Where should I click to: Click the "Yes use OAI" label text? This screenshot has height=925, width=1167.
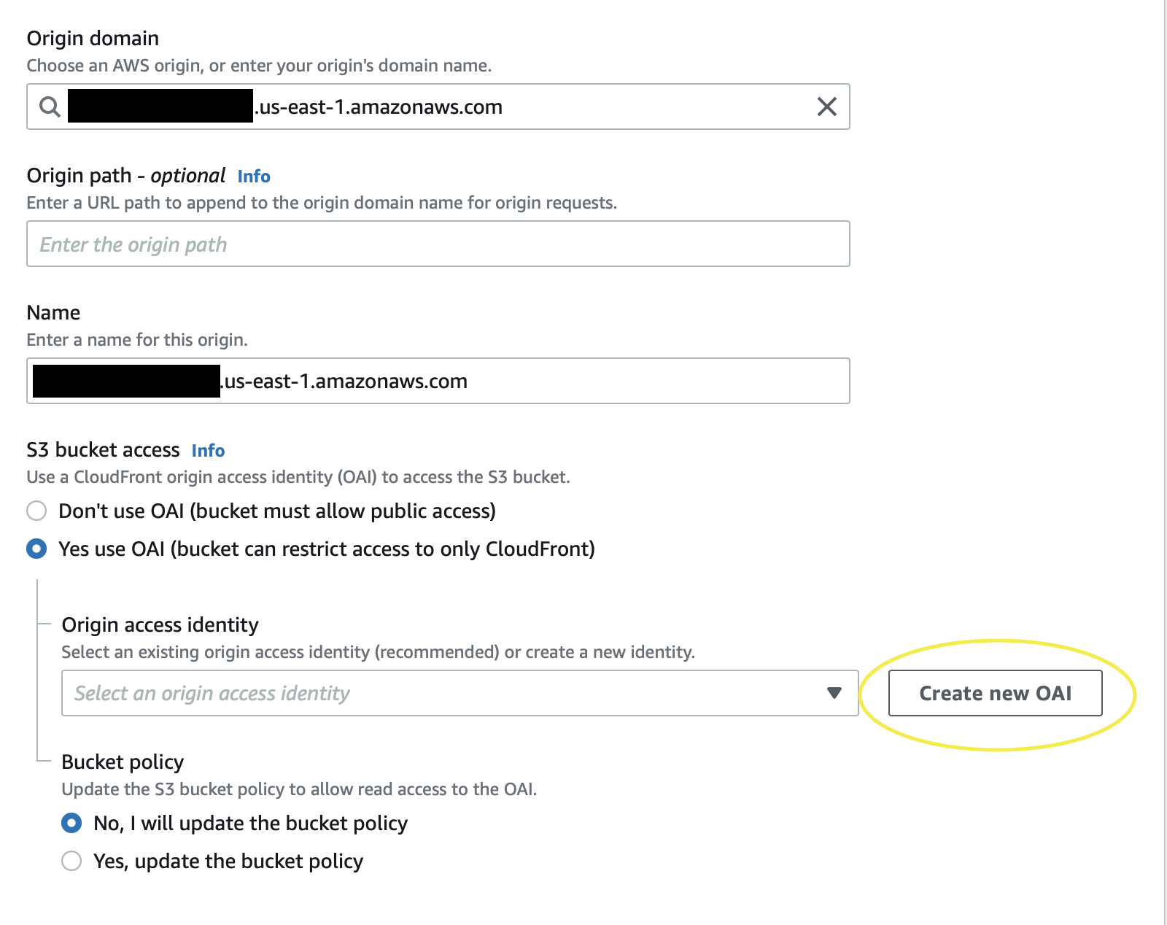(327, 549)
